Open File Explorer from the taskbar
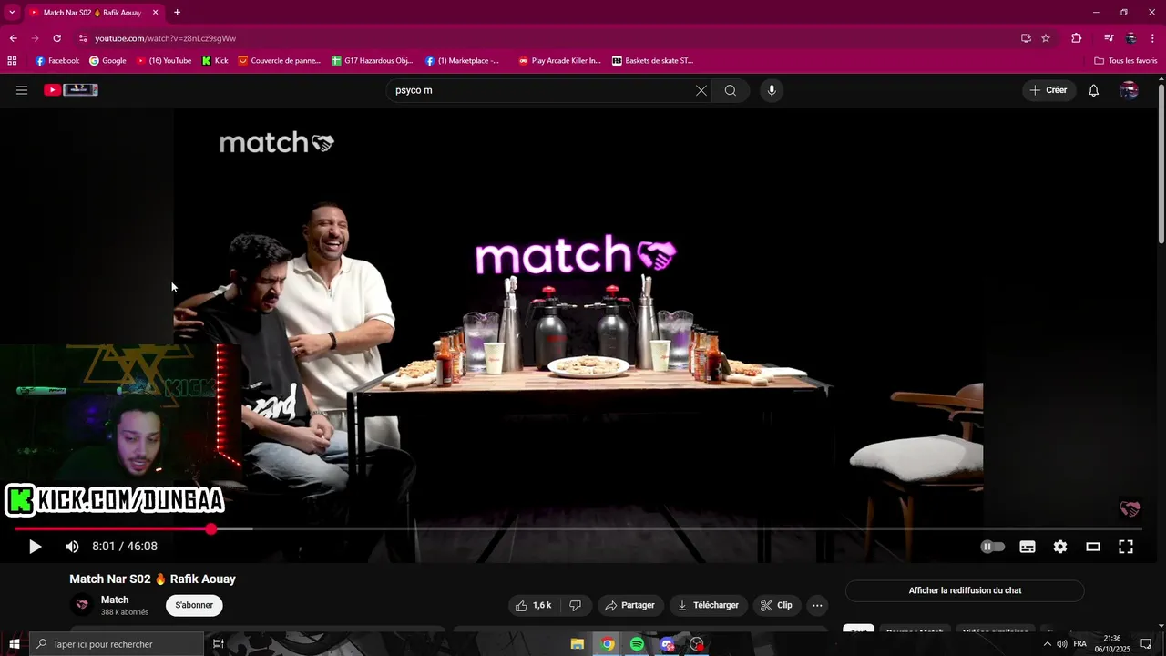Viewport: 1166px width, 656px height. tap(578, 644)
